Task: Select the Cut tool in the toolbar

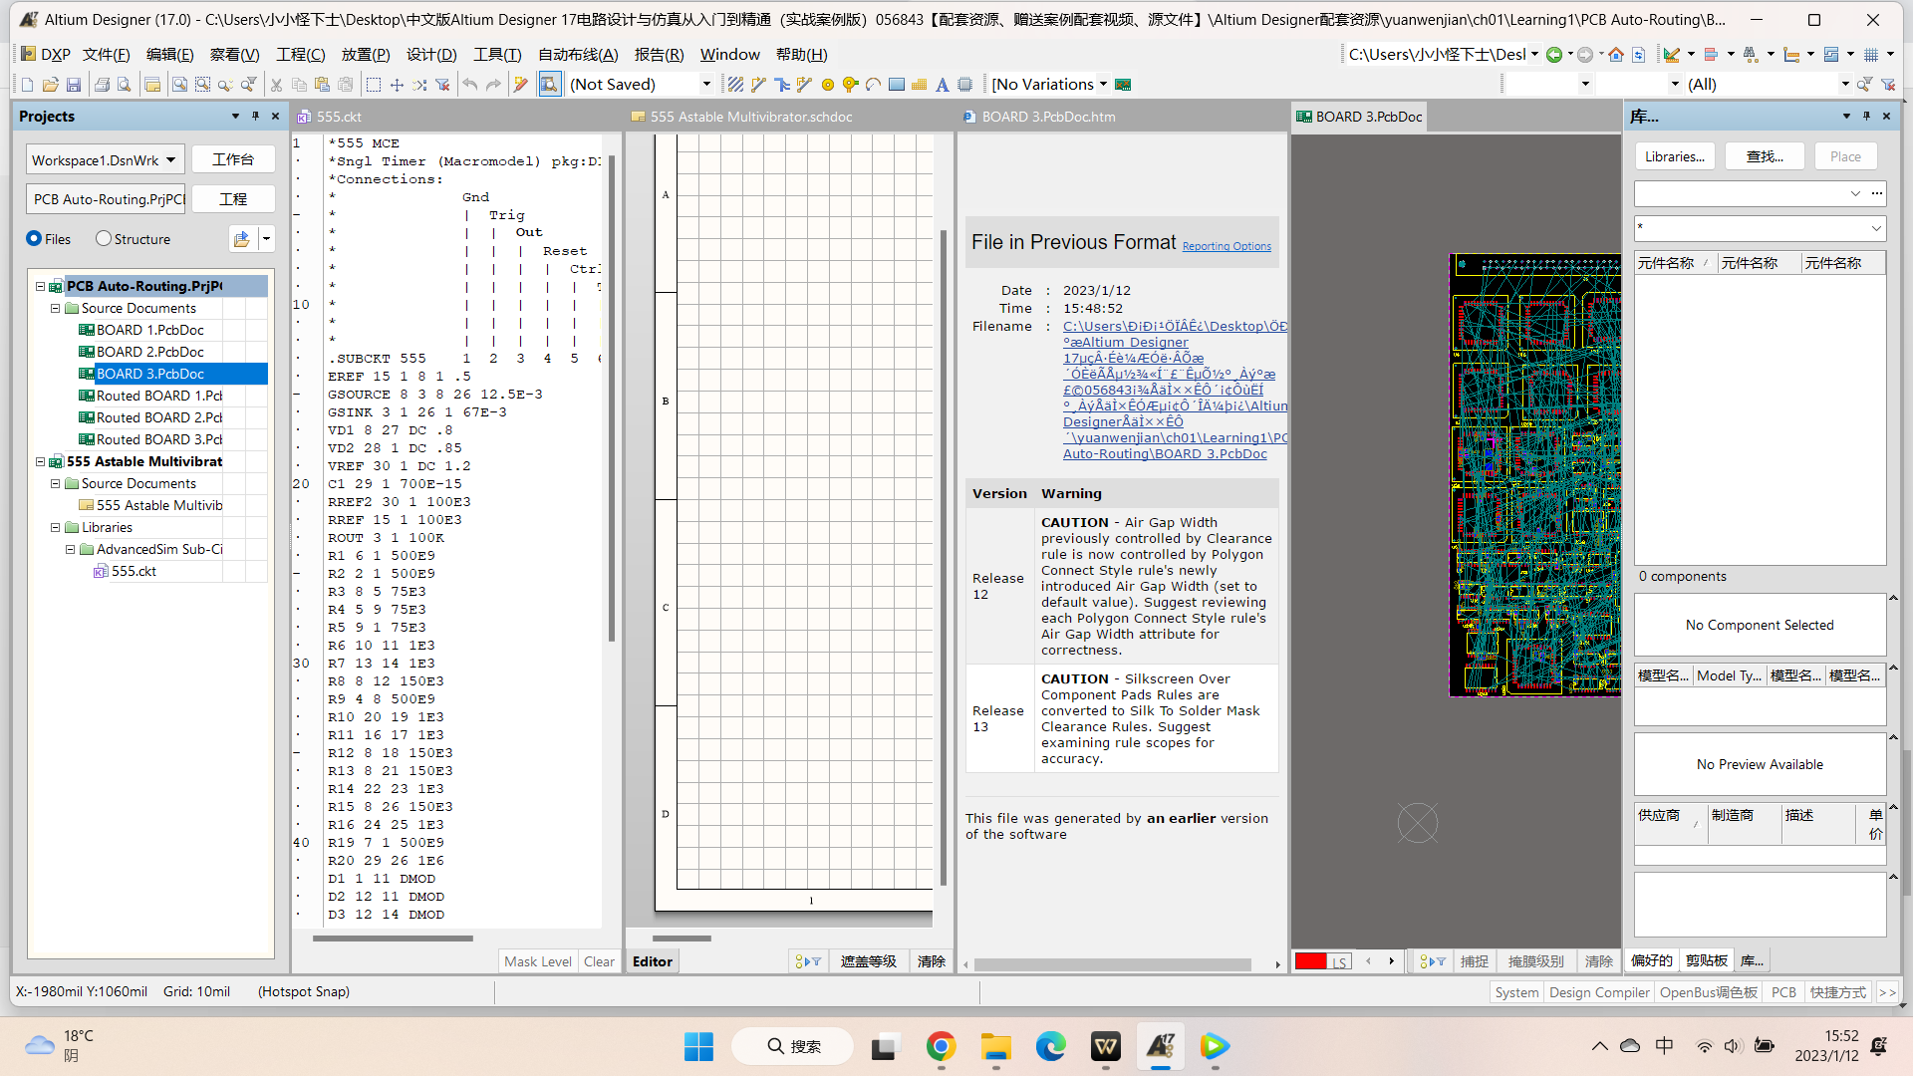Action: (276, 84)
